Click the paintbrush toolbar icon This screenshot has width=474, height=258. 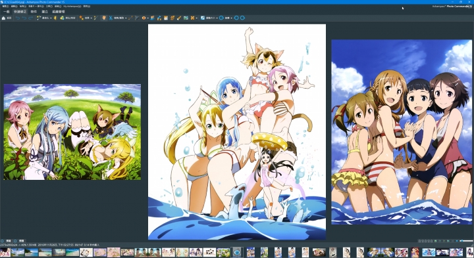(179, 18)
